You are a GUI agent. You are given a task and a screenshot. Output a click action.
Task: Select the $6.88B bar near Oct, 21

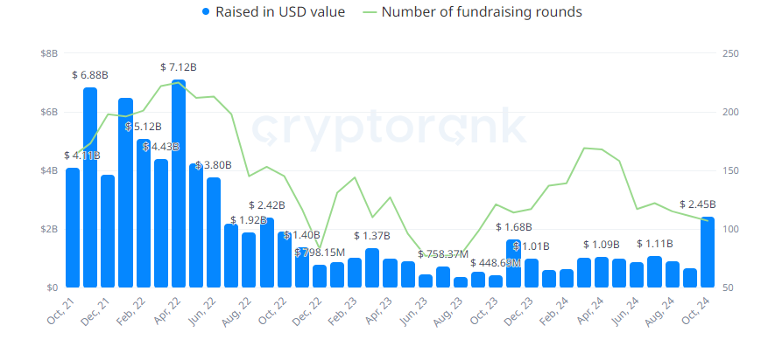(90, 187)
